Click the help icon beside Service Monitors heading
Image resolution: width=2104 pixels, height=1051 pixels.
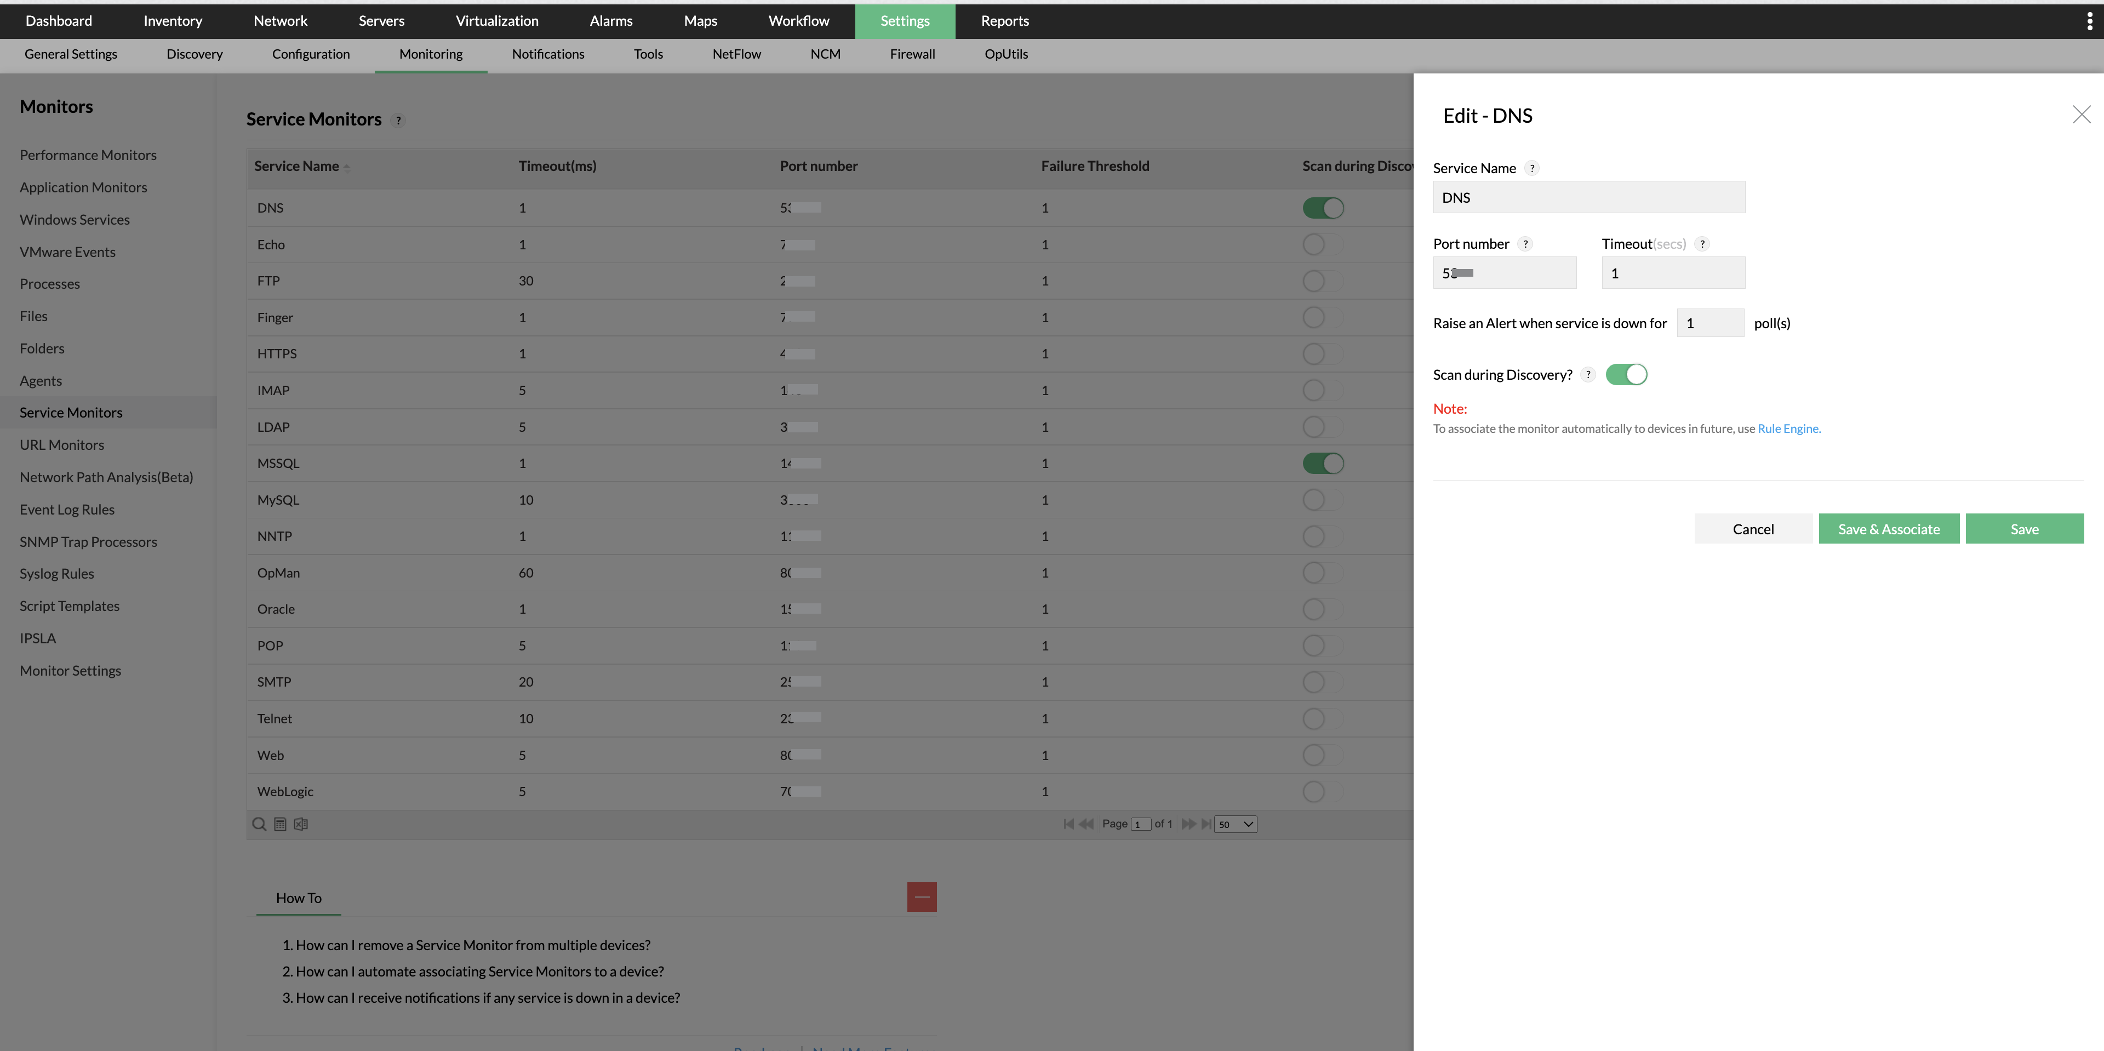tap(398, 120)
